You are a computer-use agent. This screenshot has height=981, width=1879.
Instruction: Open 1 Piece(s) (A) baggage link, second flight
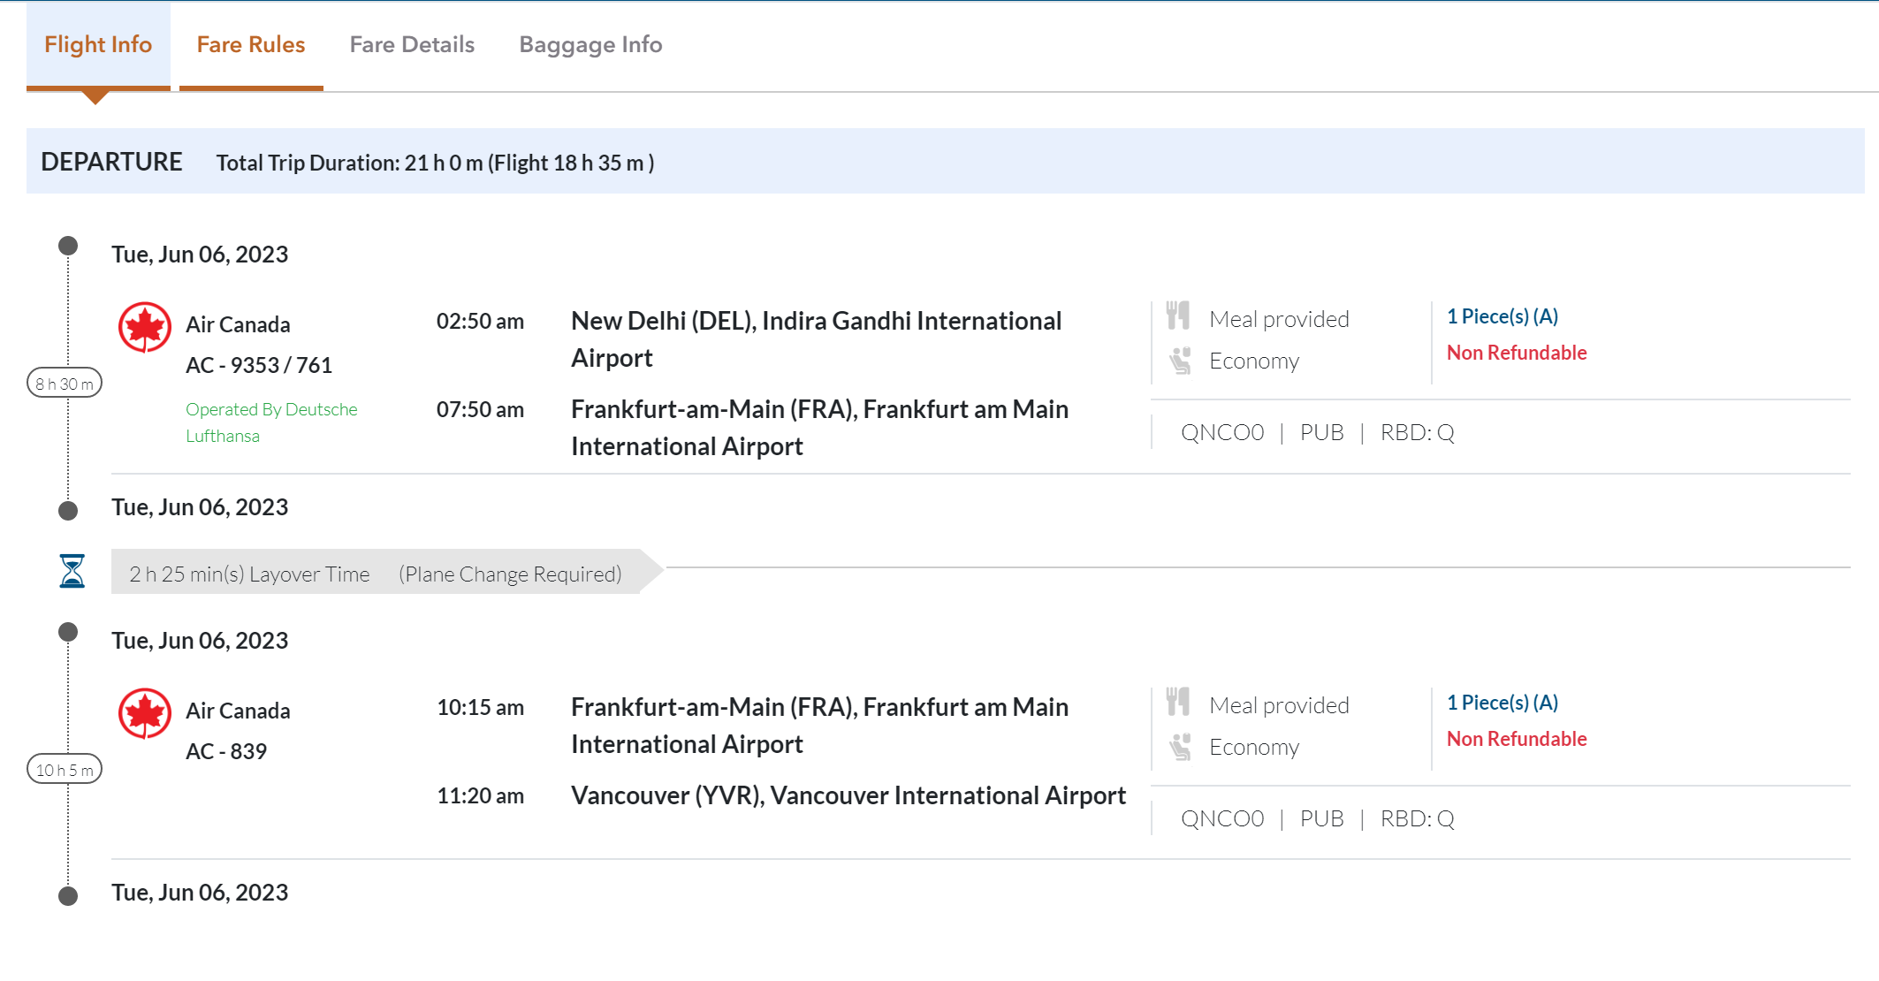(x=1502, y=703)
